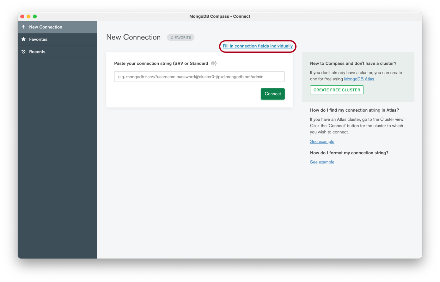The width and height of the screenshot is (440, 282).
Task: Open the Favorites sidebar section
Action: coord(57,40)
